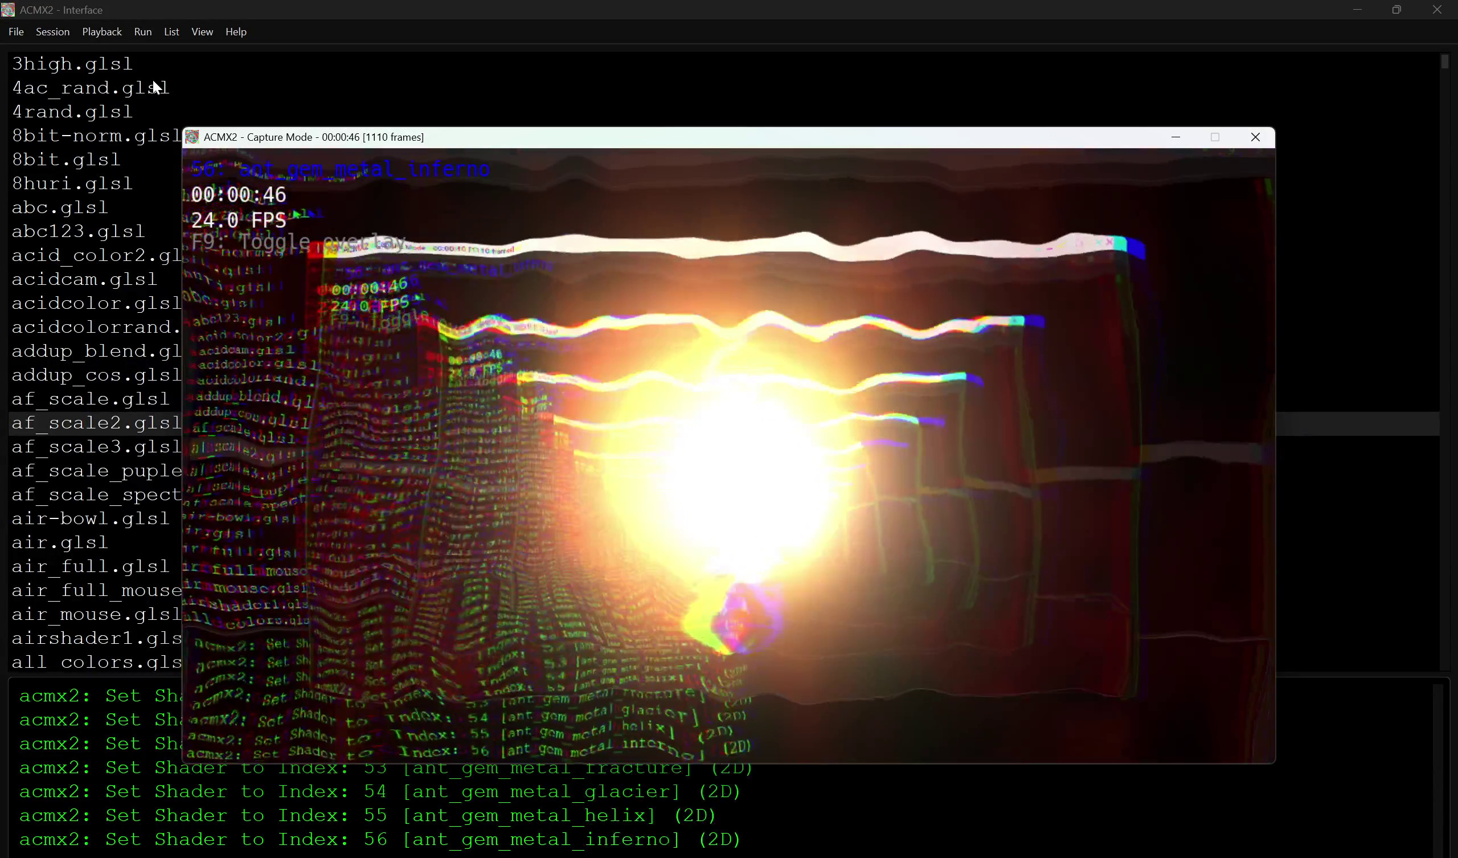Select abc.glsl in the shader list
The width and height of the screenshot is (1458, 858).
pyautogui.click(x=60, y=207)
